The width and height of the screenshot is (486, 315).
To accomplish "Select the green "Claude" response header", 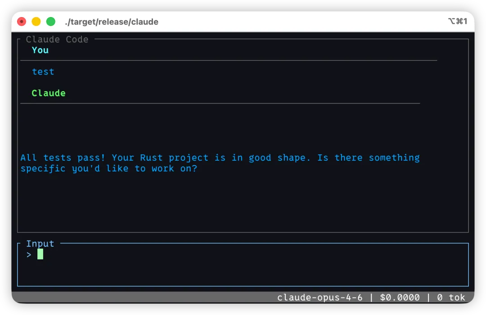I will (x=49, y=93).
